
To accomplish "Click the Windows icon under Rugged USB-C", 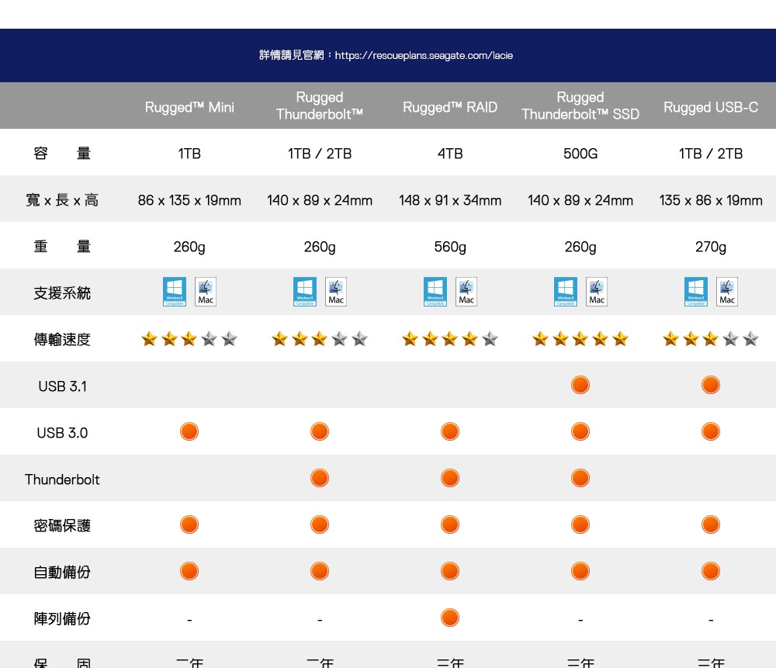I will coord(696,292).
